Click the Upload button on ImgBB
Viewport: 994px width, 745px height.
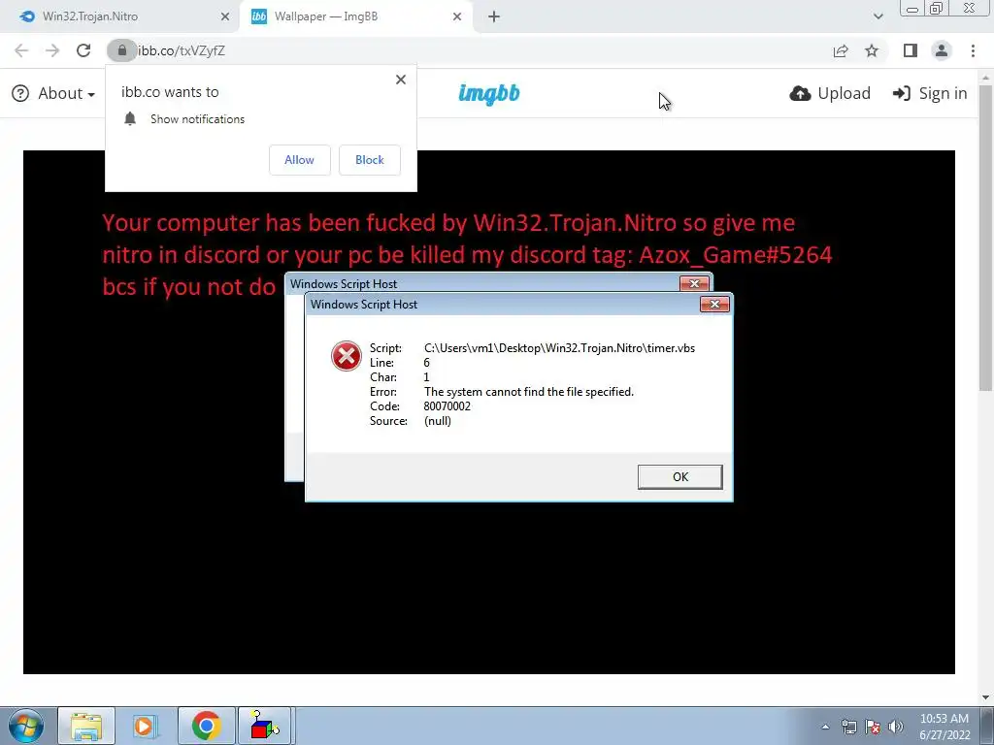tap(830, 93)
